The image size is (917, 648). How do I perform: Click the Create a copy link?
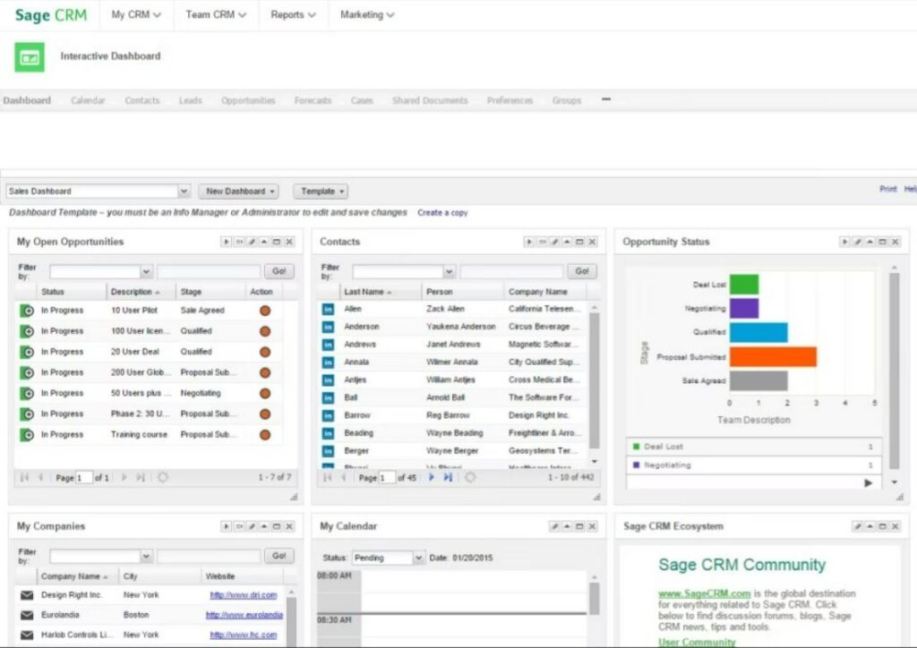(442, 213)
